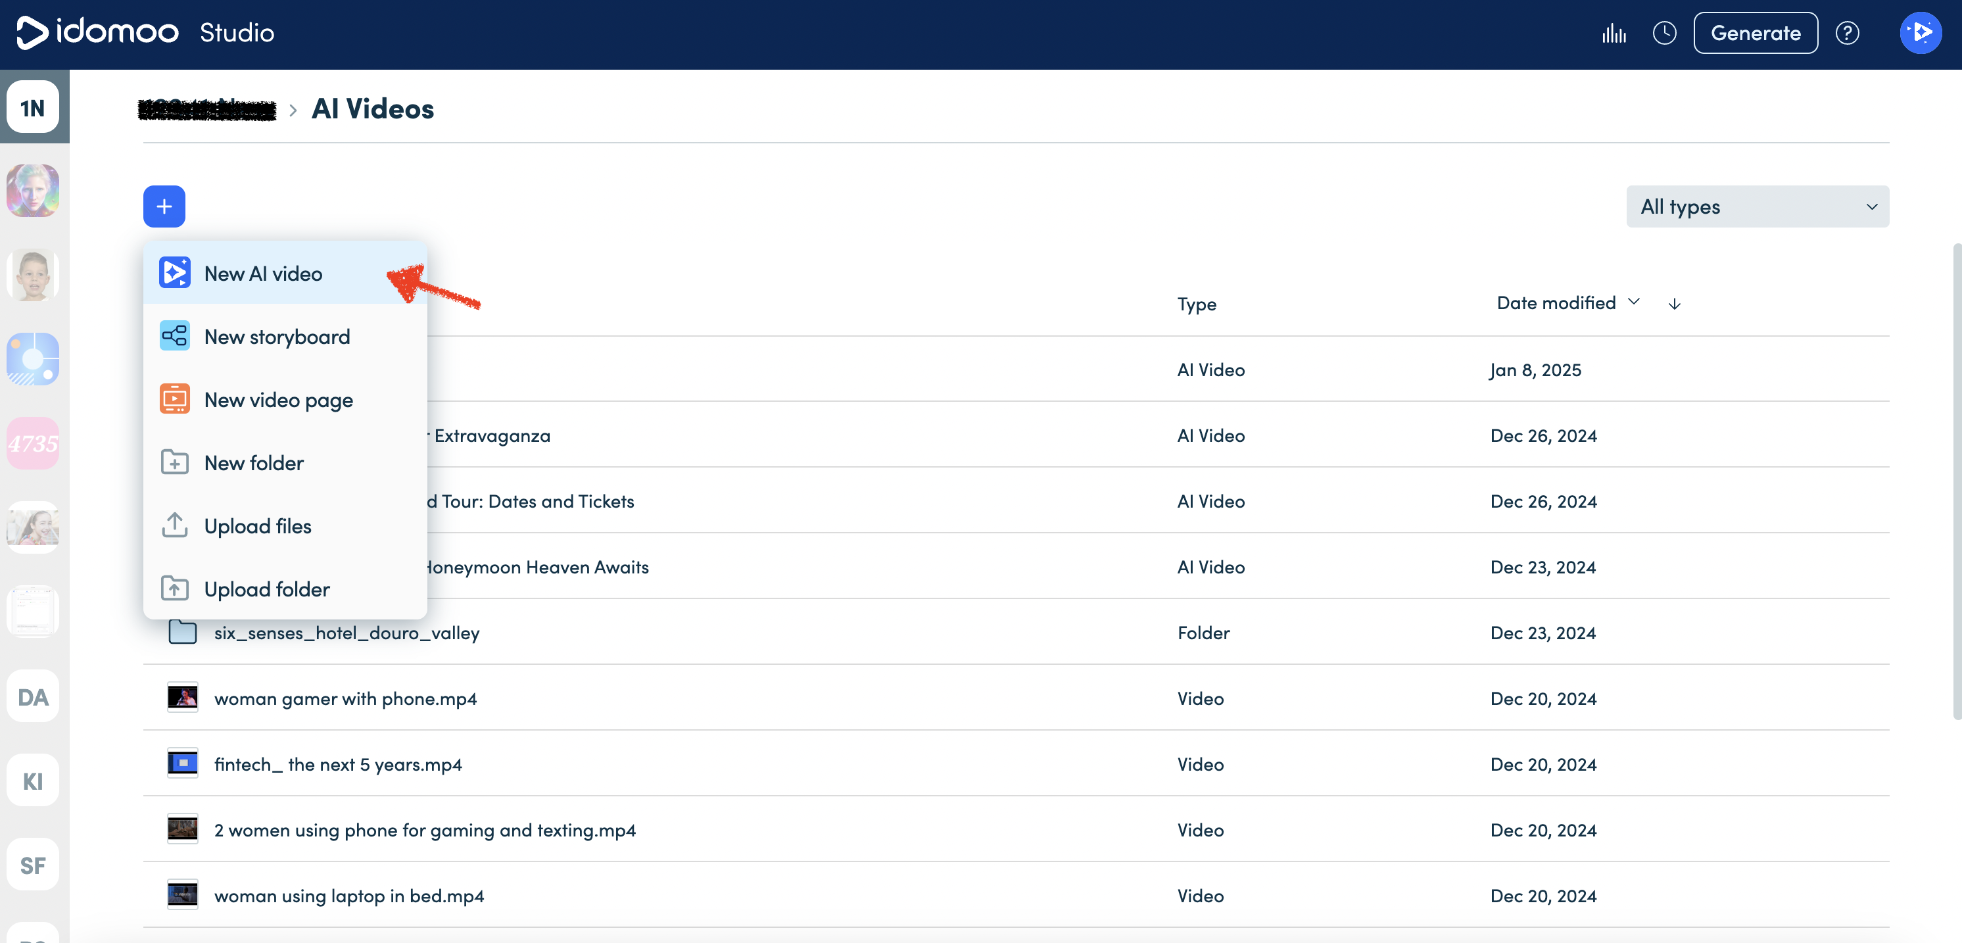The image size is (1962, 943).
Task: Click the vertical page scrollbar
Action: (x=1956, y=480)
